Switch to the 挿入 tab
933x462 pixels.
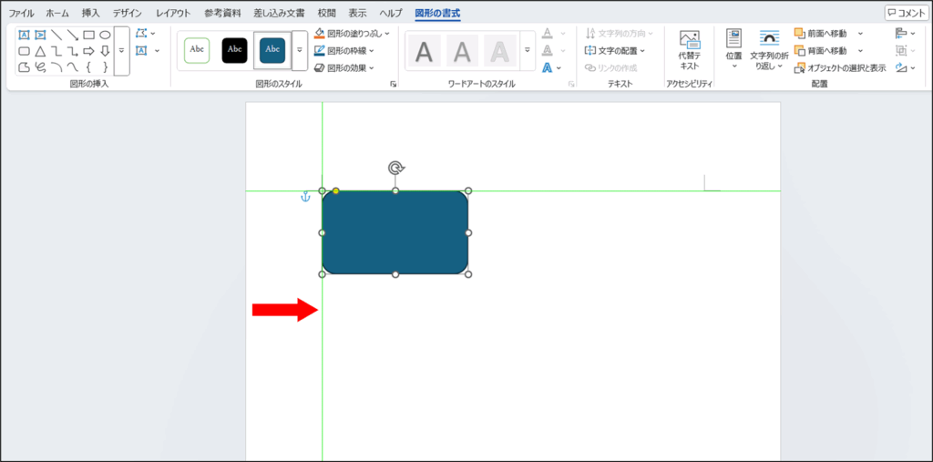(91, 14)
